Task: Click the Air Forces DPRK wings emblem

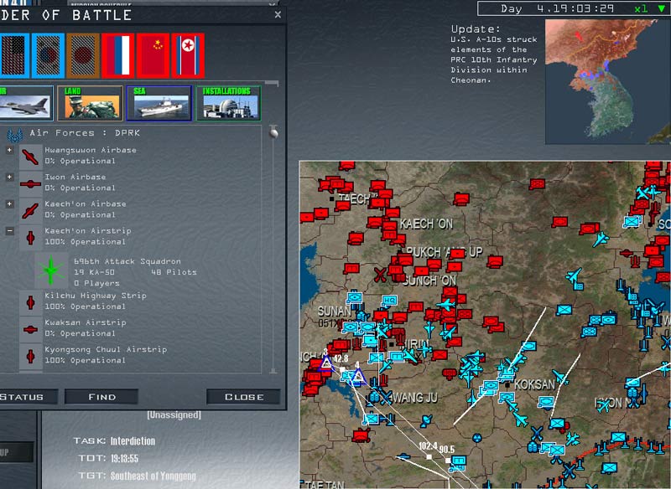Action: click(15, 136)
